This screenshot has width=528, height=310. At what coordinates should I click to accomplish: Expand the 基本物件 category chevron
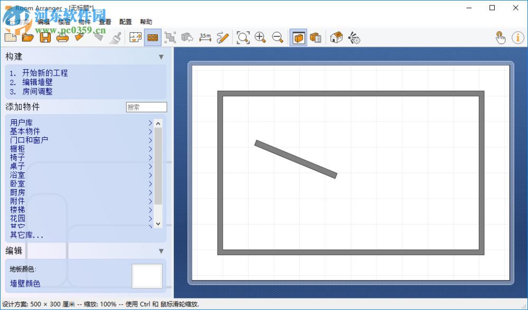(150, 131)
